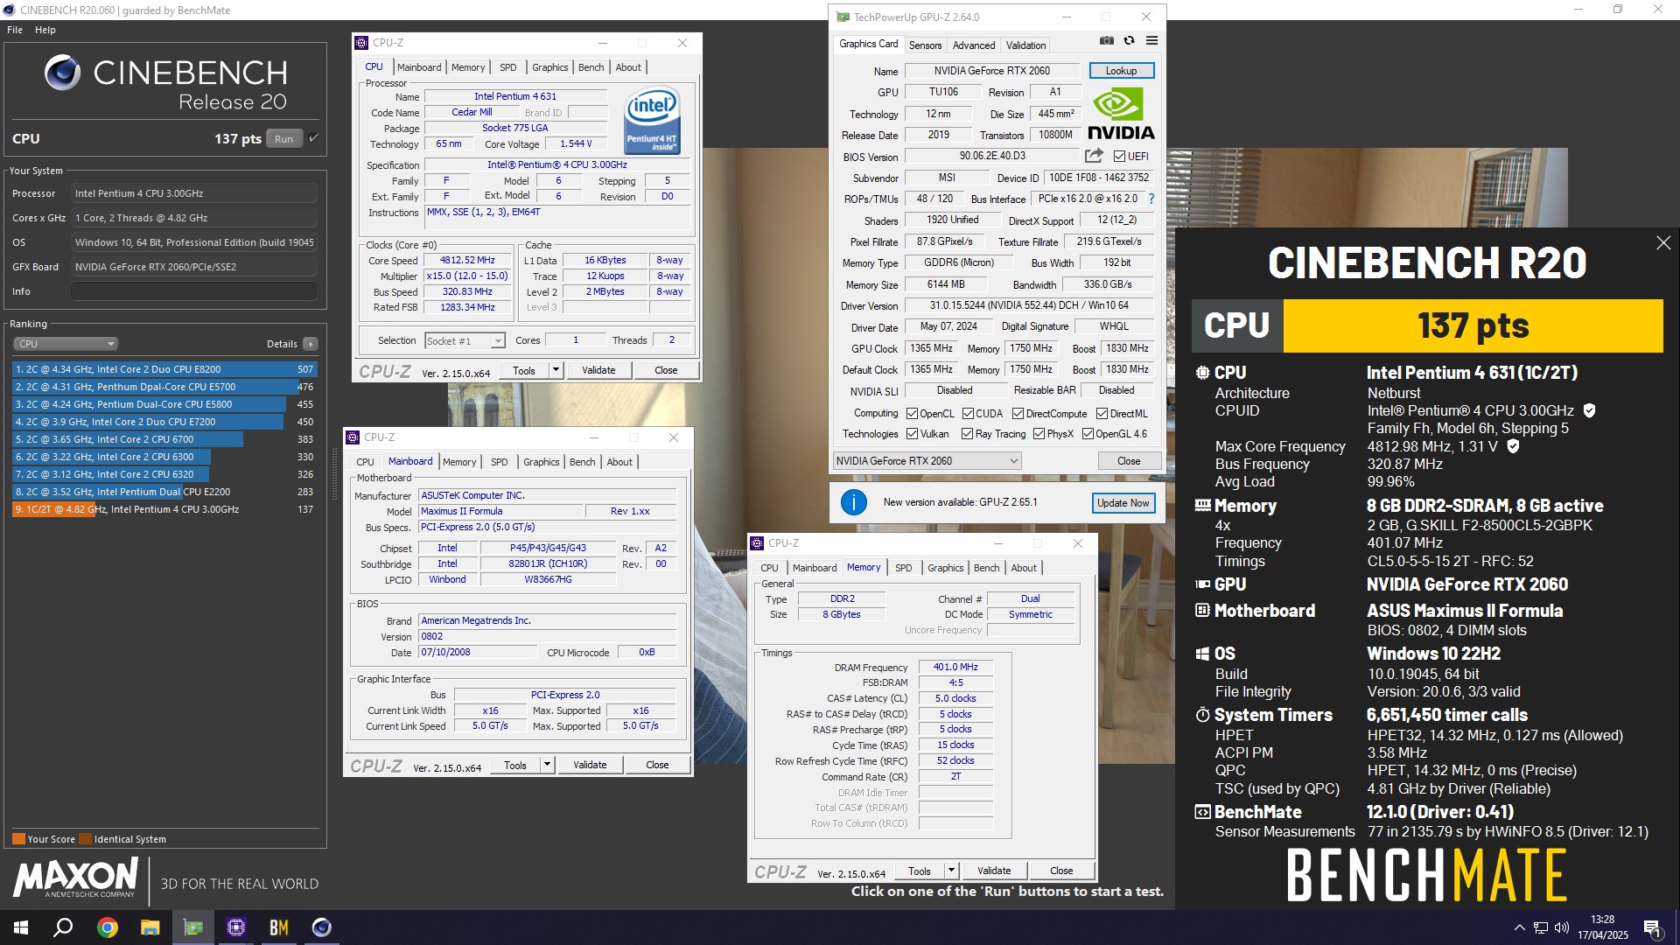Open Graphics tab in CPU-Z Memory window
Screen dimensions: 1680x945
(945, 568)
